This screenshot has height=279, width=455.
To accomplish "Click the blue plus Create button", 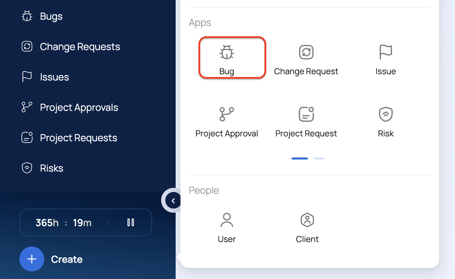I will pyautogui.click(x=32, y=259).
